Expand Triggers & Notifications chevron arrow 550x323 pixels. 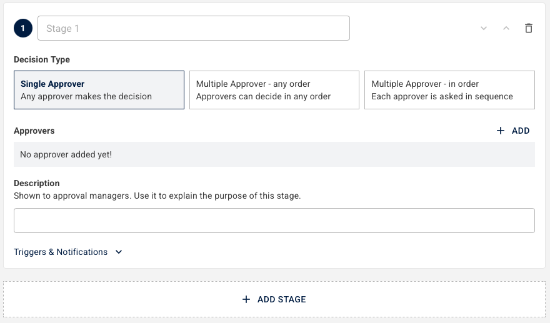tap(119, 252)
